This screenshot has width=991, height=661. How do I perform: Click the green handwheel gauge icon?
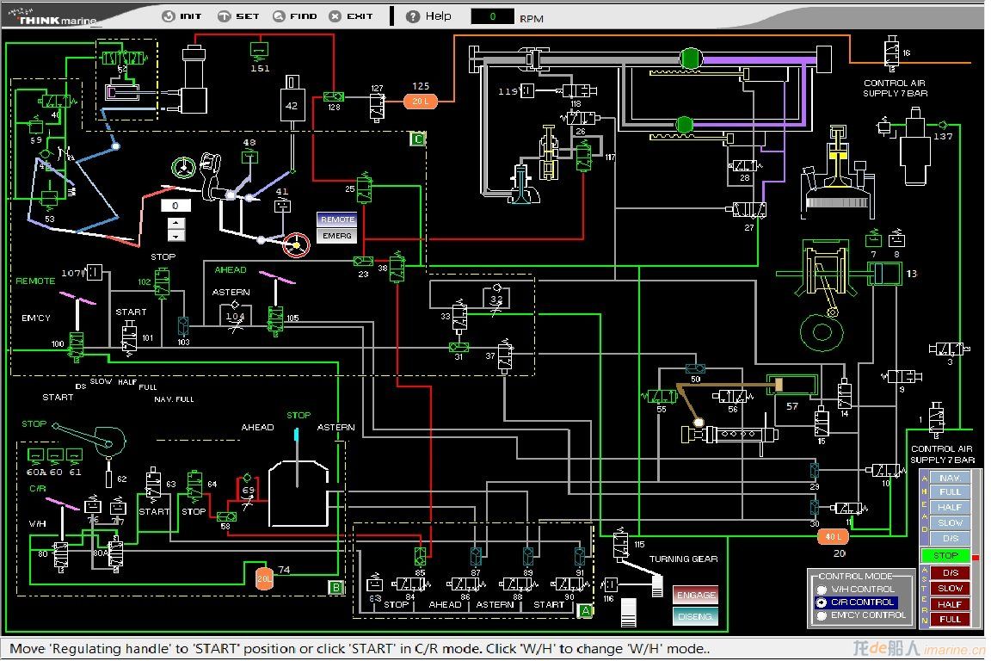[x=184, y=167]
